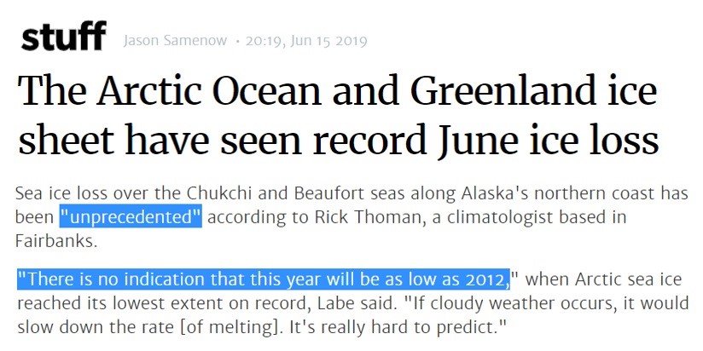Click the highlighted word "unprecedented"

[131, 217]
